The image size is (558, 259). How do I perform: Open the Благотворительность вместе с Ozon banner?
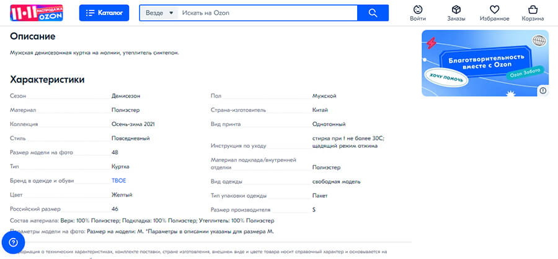pyautogui.click(x=485, y=63)
